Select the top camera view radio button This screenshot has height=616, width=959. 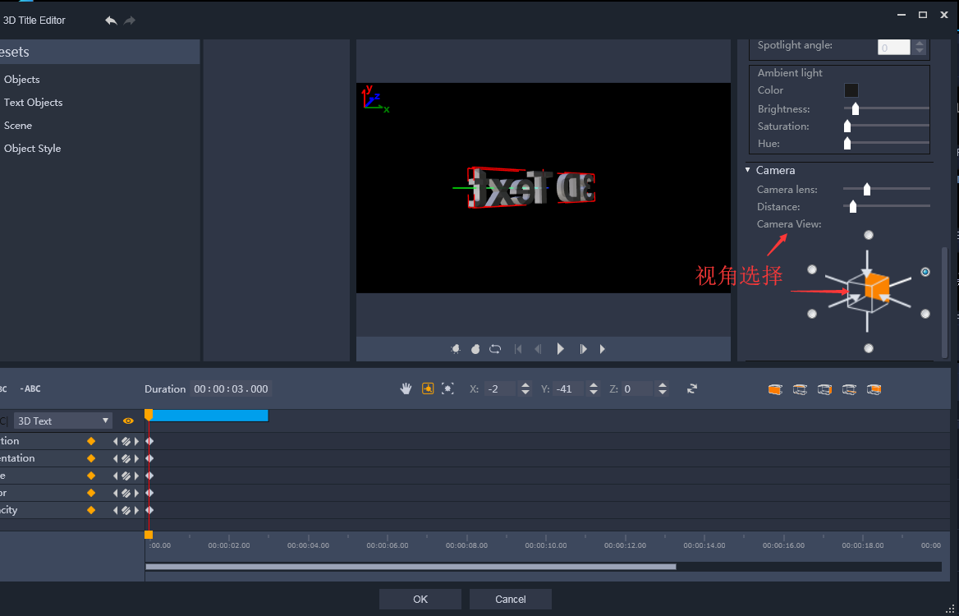(x=869, y=235)
